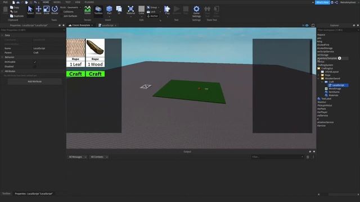Open the All Messages dropdown in Output
This screenshot has height=202, width=360.
click(78, 157)
